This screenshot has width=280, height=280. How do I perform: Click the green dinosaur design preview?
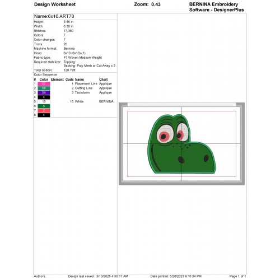click(x=181, y=144)
